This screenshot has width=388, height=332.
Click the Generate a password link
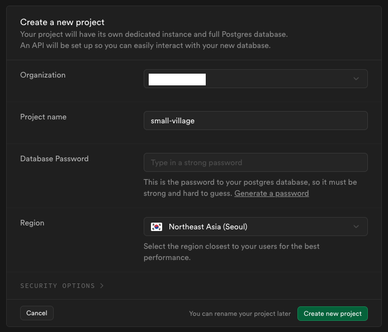point(271,193)
